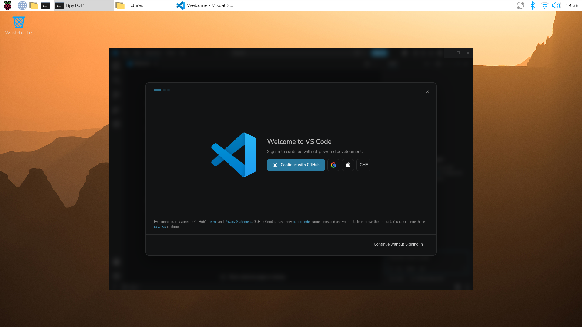Go to third onboarding step dot
This screenshot has height=327, width=582.
[x=169, y=90]
